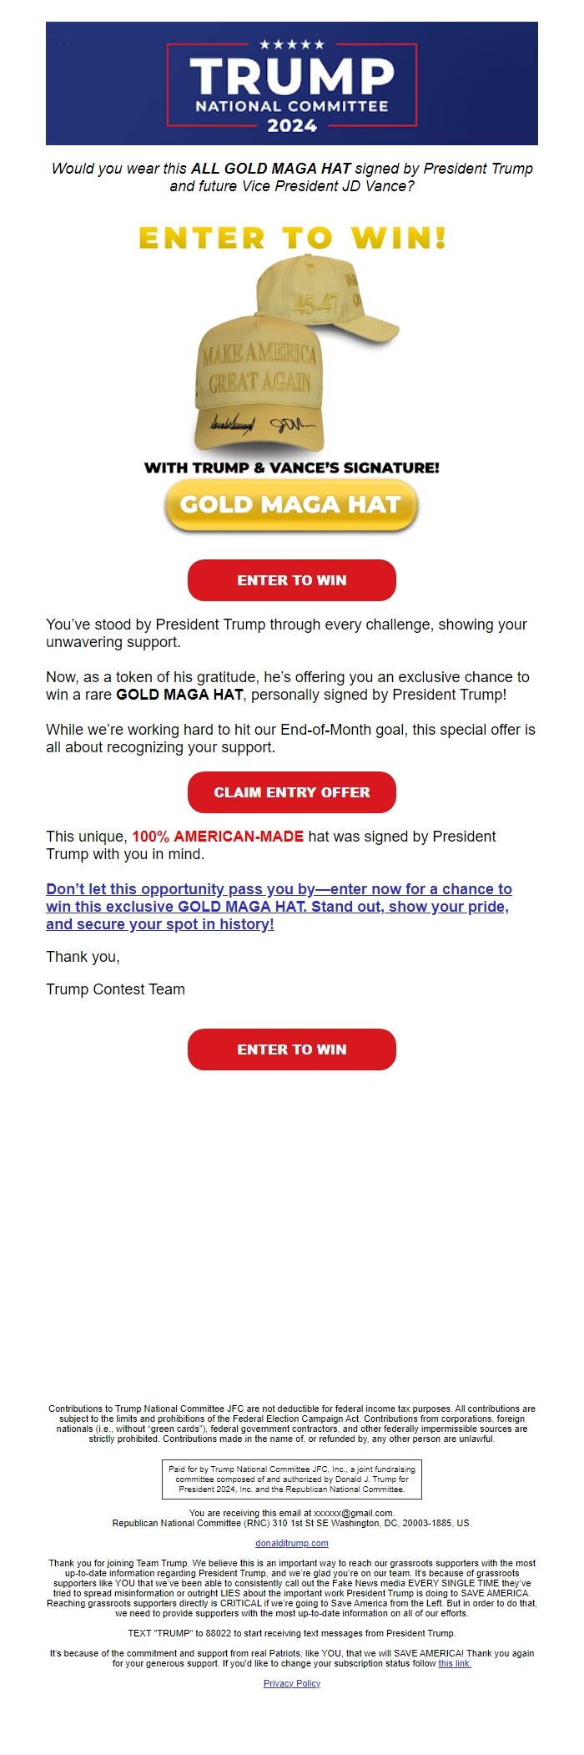Click the bottom ENTER TO WIN button

pos(291,1049)
